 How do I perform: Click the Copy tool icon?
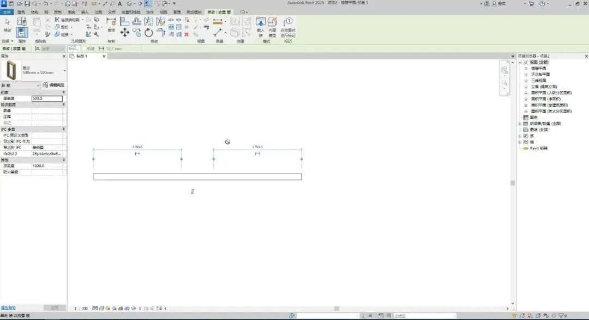(x=137, y=33)
